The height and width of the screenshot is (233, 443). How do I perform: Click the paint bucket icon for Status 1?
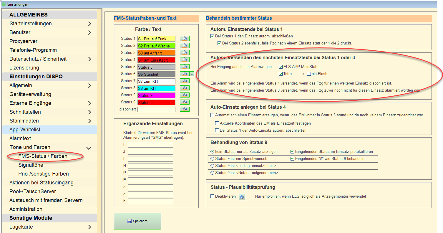tap(185, 39)
